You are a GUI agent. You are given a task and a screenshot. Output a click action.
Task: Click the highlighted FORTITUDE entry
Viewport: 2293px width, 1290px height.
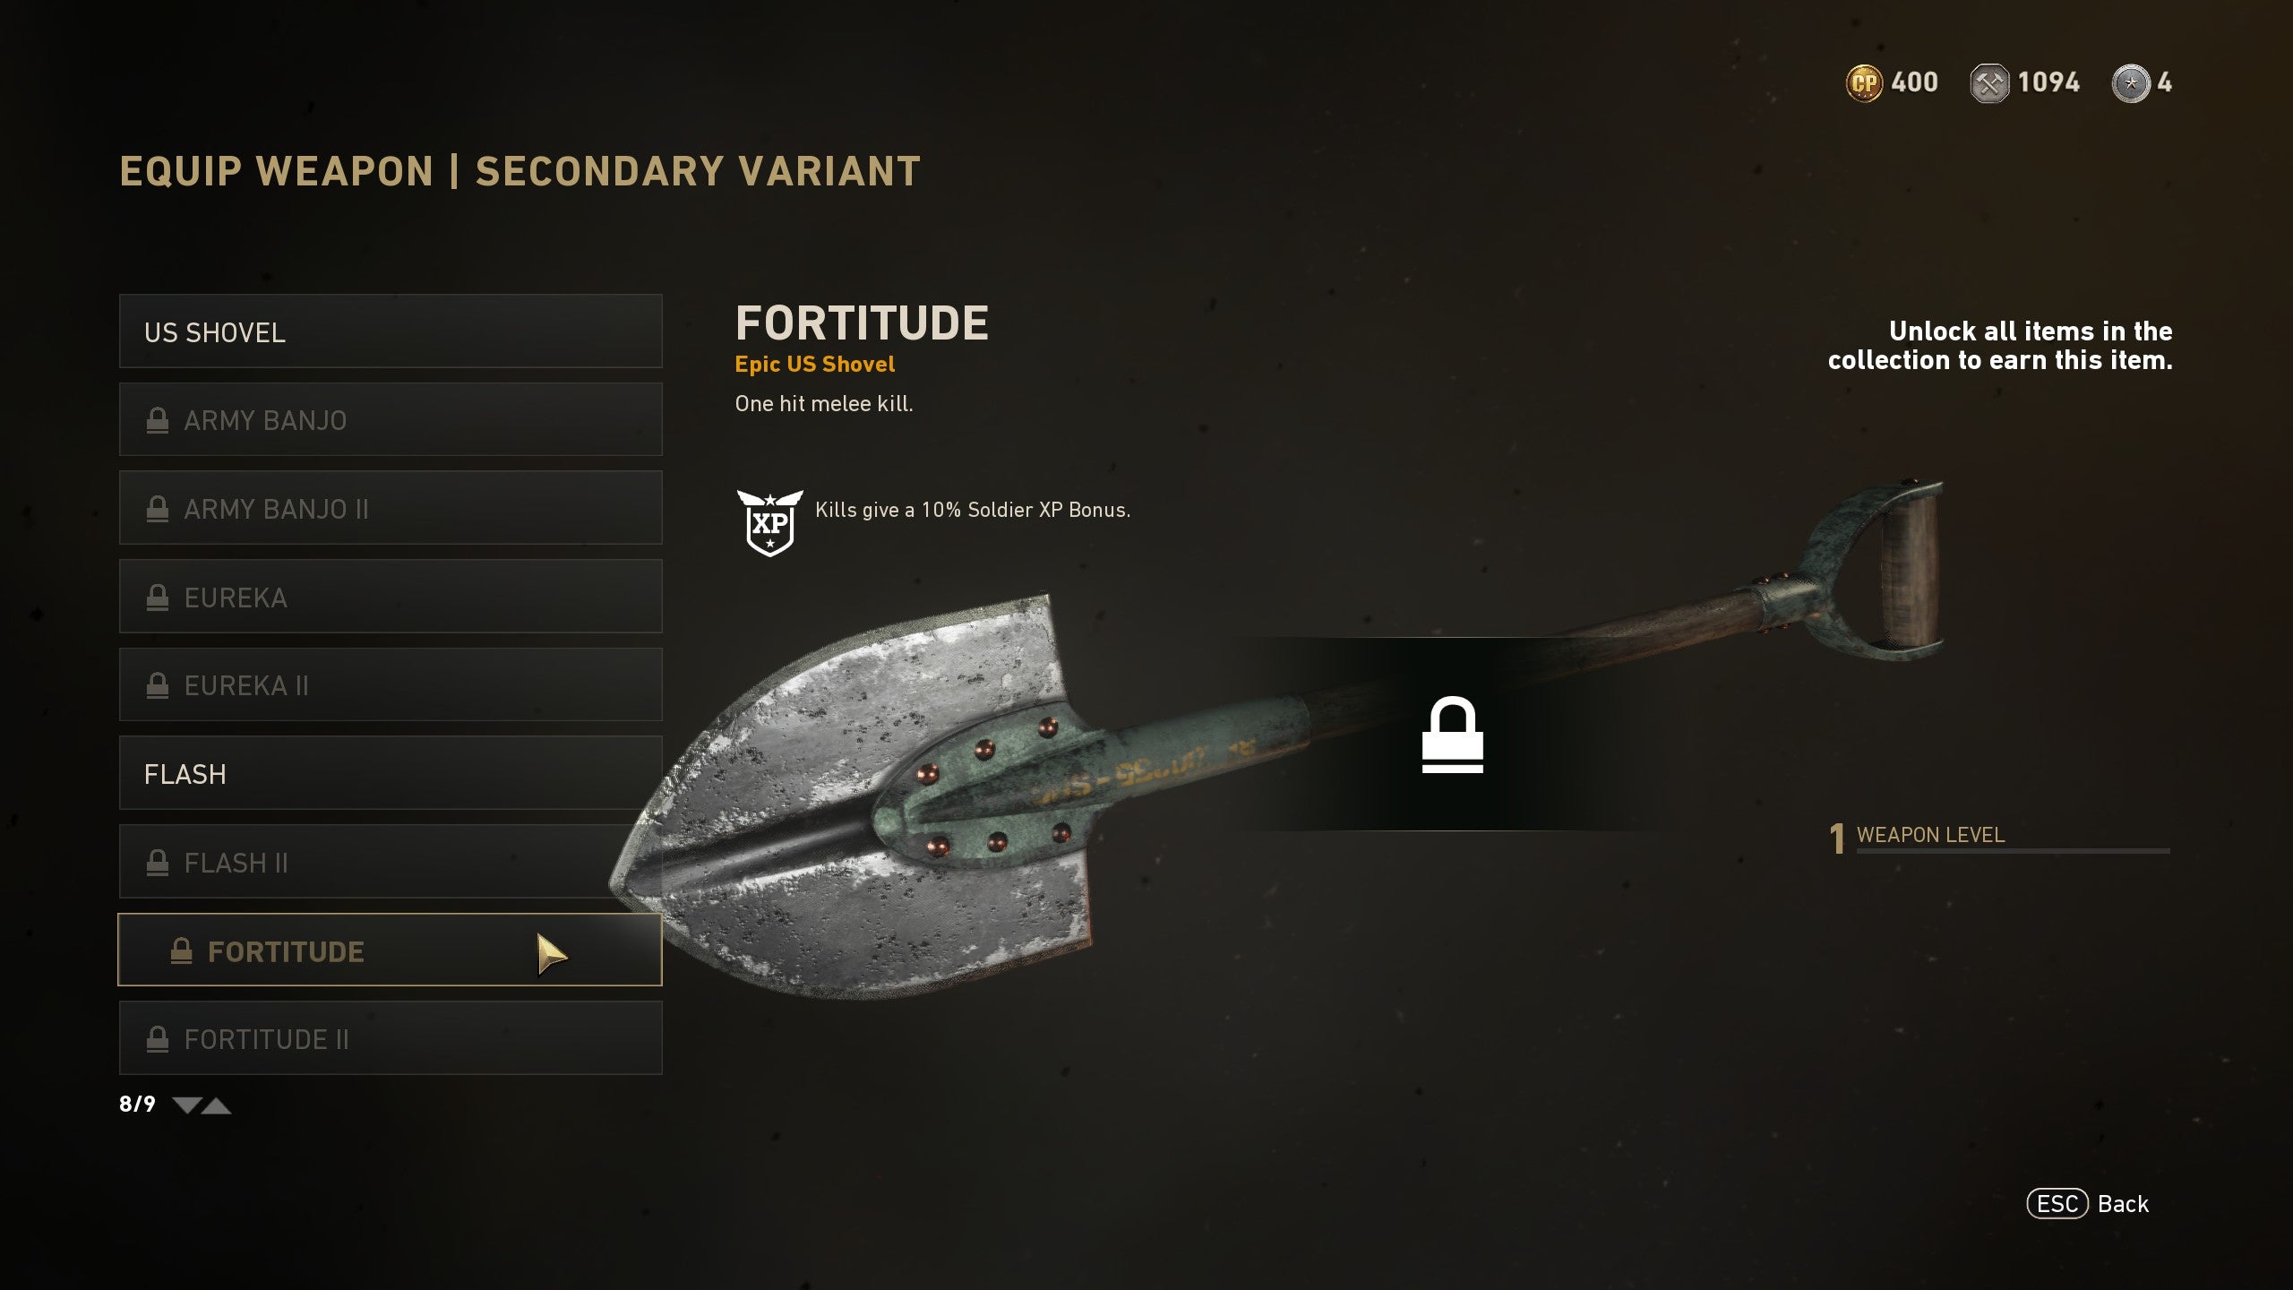pos(391,950)
